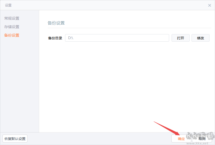Click 修改 to change backup directory
The image size is (215, 145).
[201, 38]
